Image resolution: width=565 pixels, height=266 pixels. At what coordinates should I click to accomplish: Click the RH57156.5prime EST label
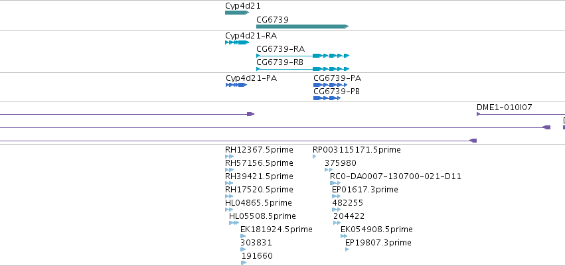[259, 163]
